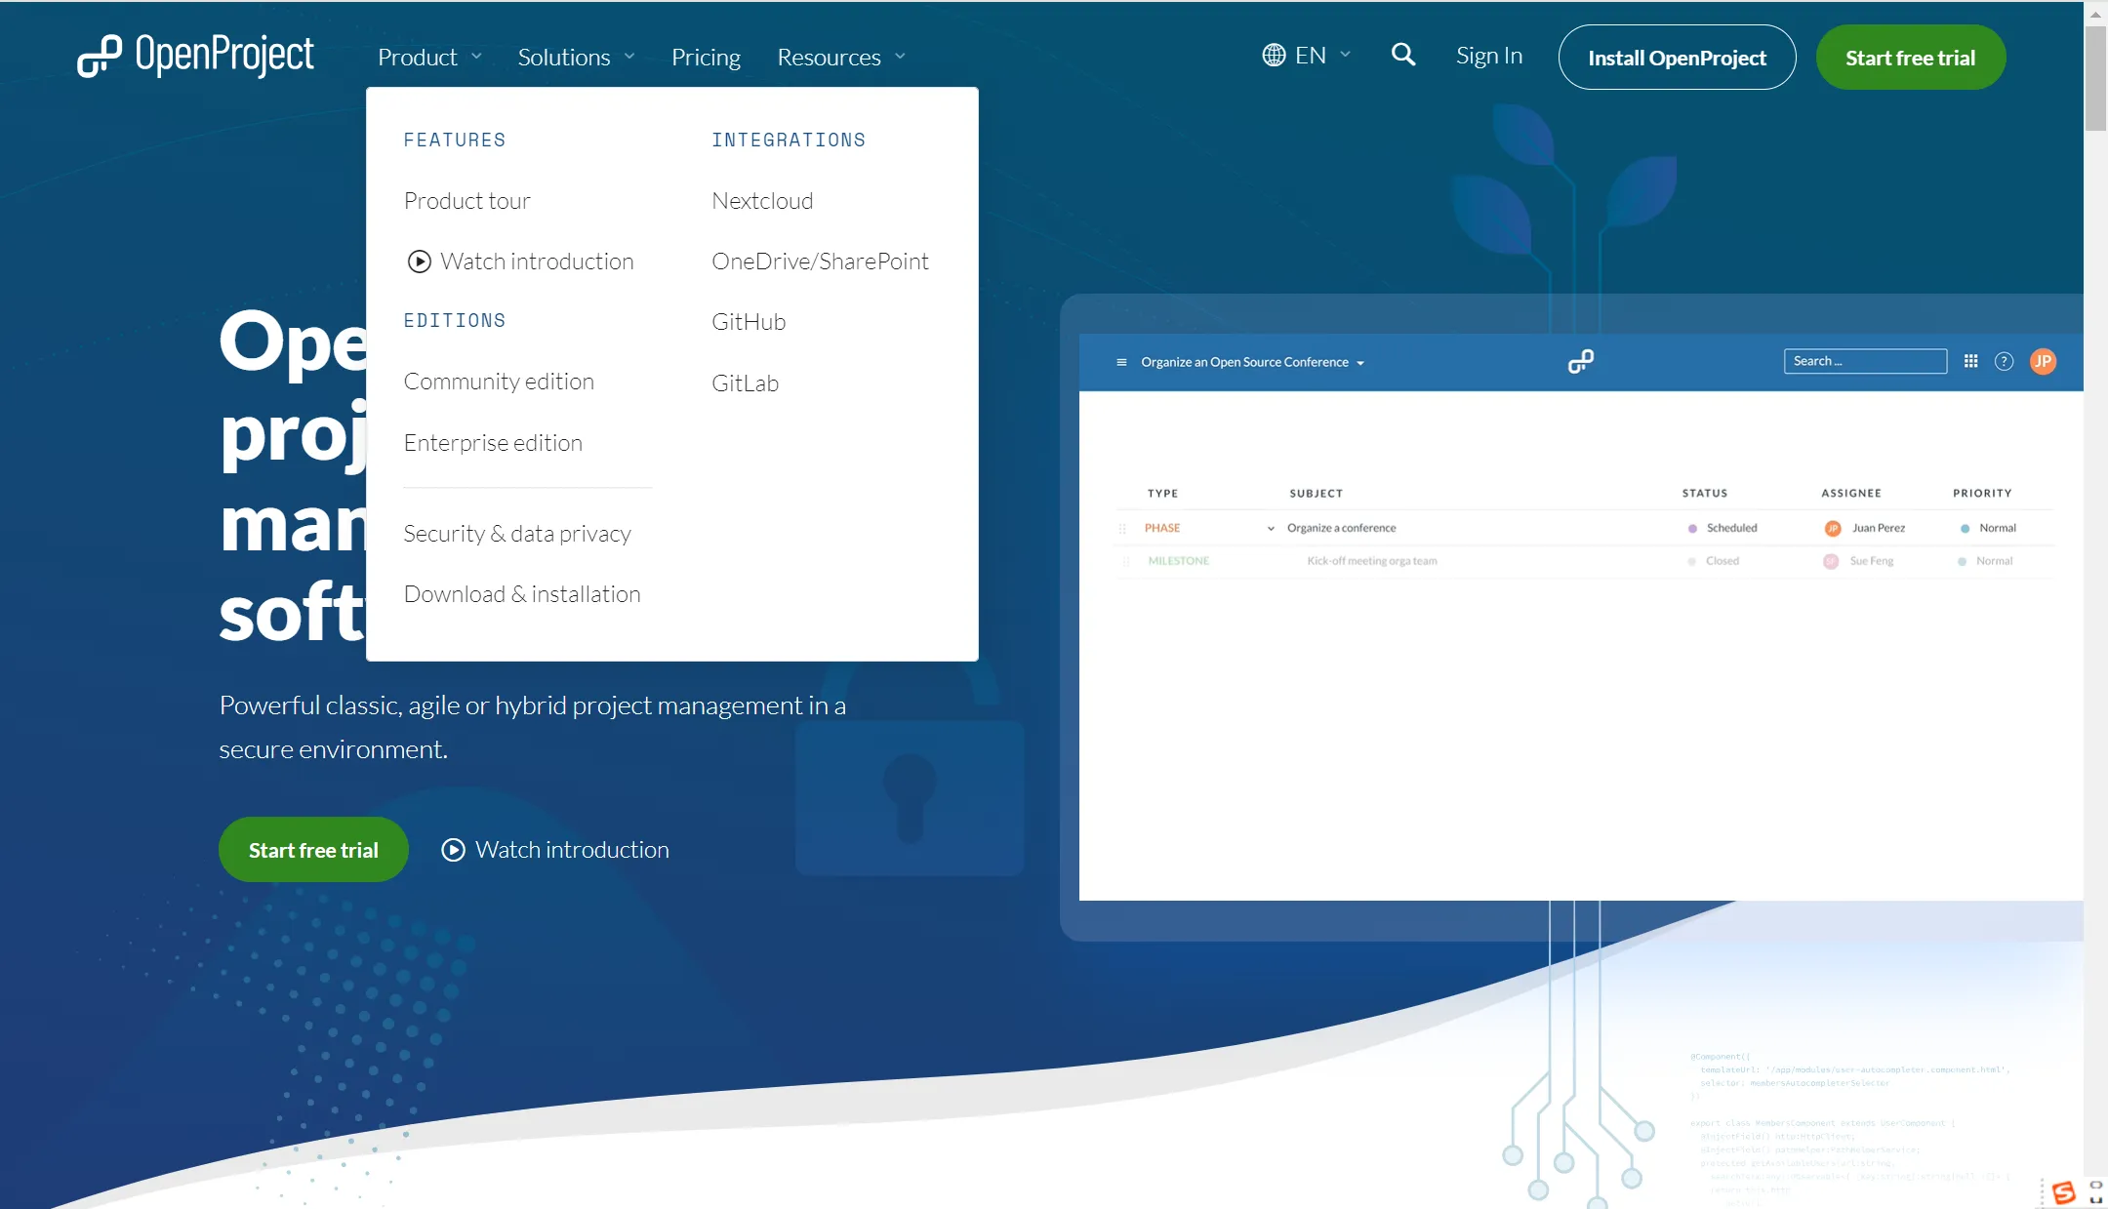Click Kick-off meeting orga team subject
2108x1209 pixels.
[1371, 561]
